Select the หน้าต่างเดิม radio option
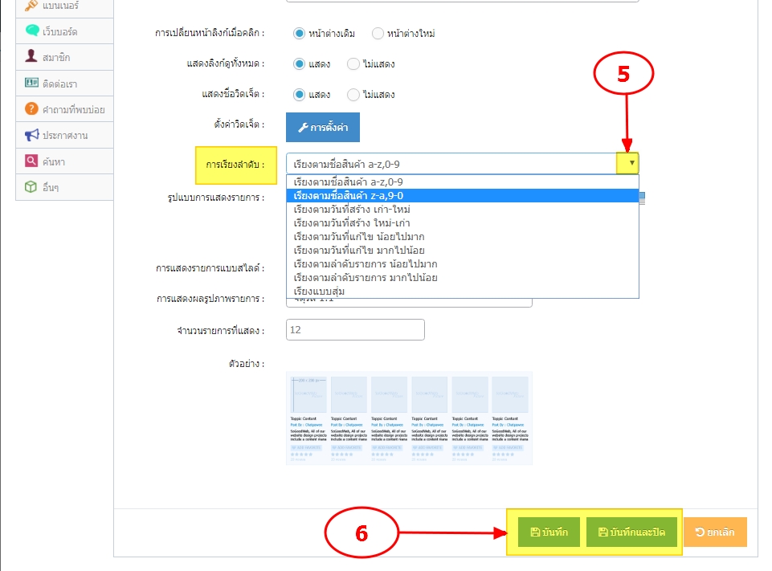772x571 pixels. tap(299, 34)
